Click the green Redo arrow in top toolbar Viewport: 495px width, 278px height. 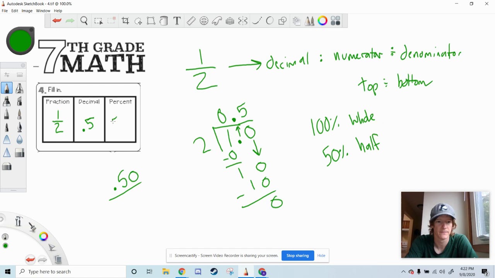point(70,21)
